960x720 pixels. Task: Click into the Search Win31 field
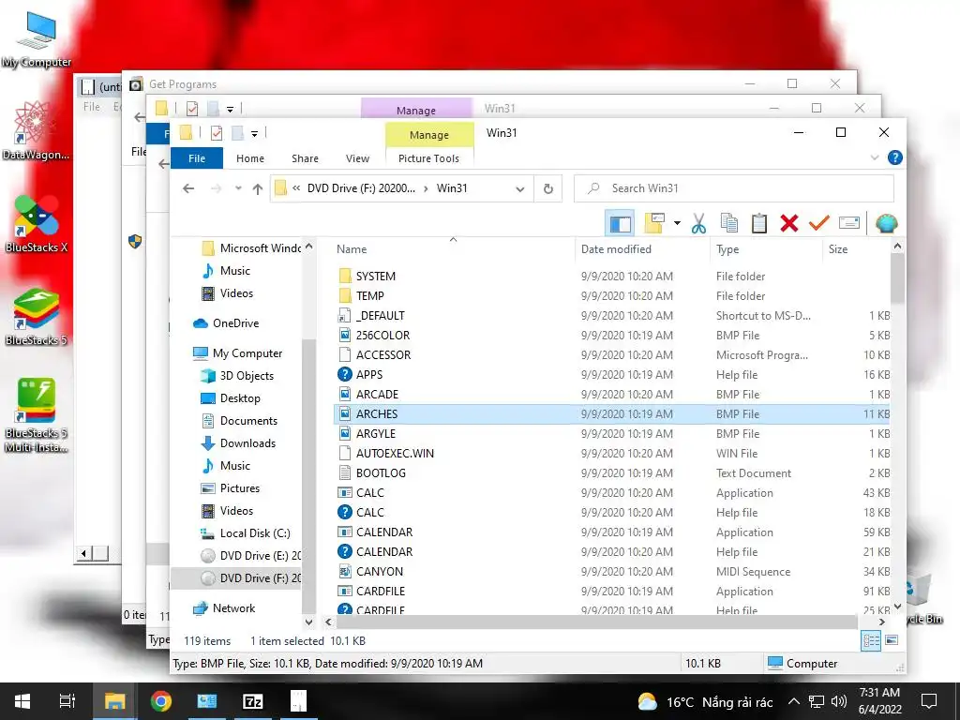733,188
